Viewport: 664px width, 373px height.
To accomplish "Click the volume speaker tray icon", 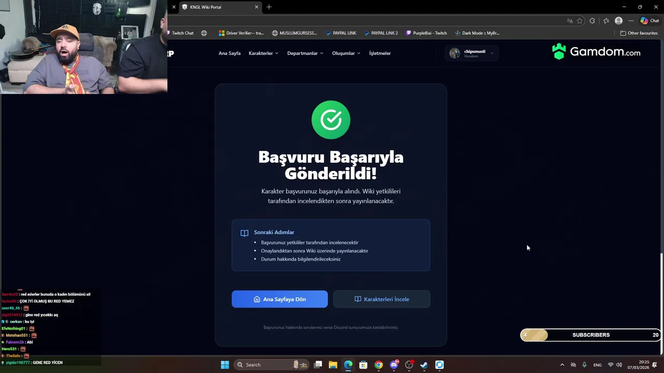I will point(619,365).
